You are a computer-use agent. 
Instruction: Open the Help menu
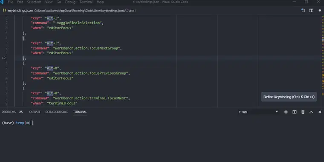[101, 2]
